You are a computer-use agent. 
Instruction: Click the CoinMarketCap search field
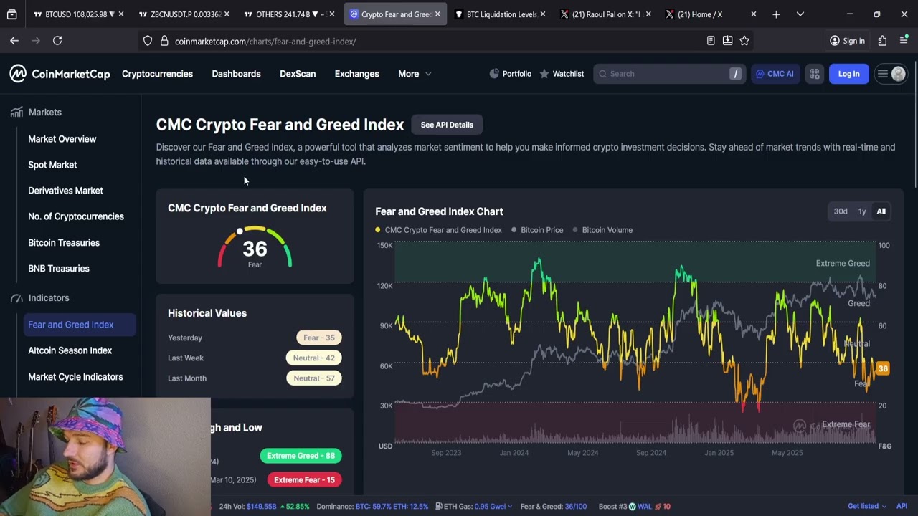coord(668,74)
